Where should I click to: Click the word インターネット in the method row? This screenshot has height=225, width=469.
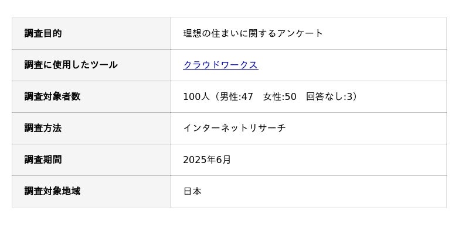216,128
